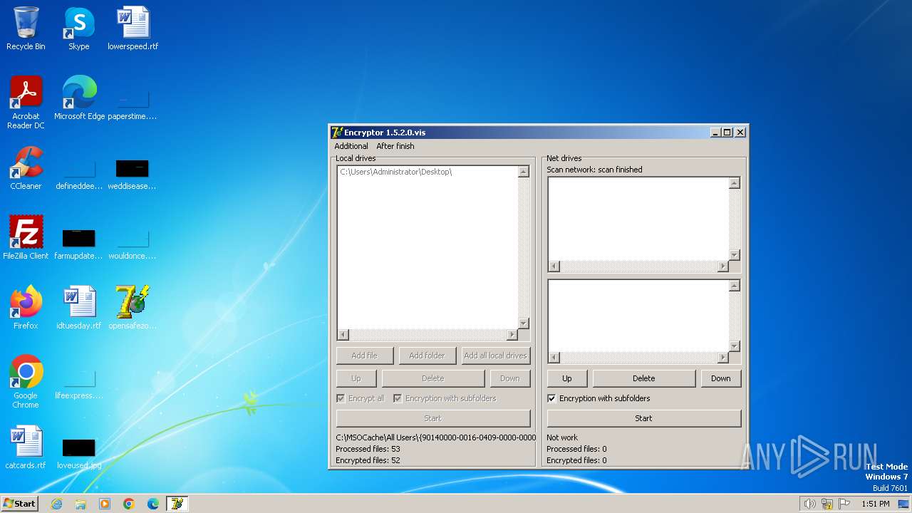Image resolution: width=912 pixels, height=513 pixels.
Task: Click the Up button under Net drives
Action: pos(567,378)
